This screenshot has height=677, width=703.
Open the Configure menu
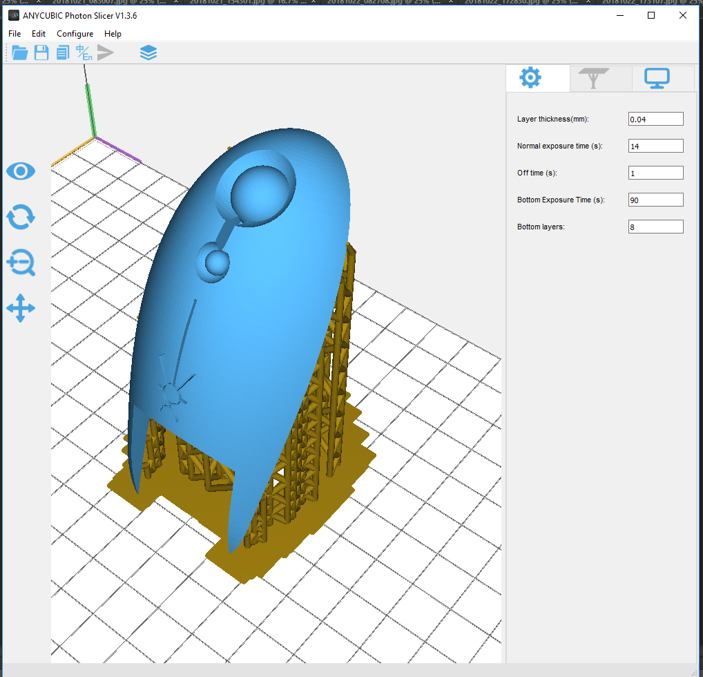(75, 34)
